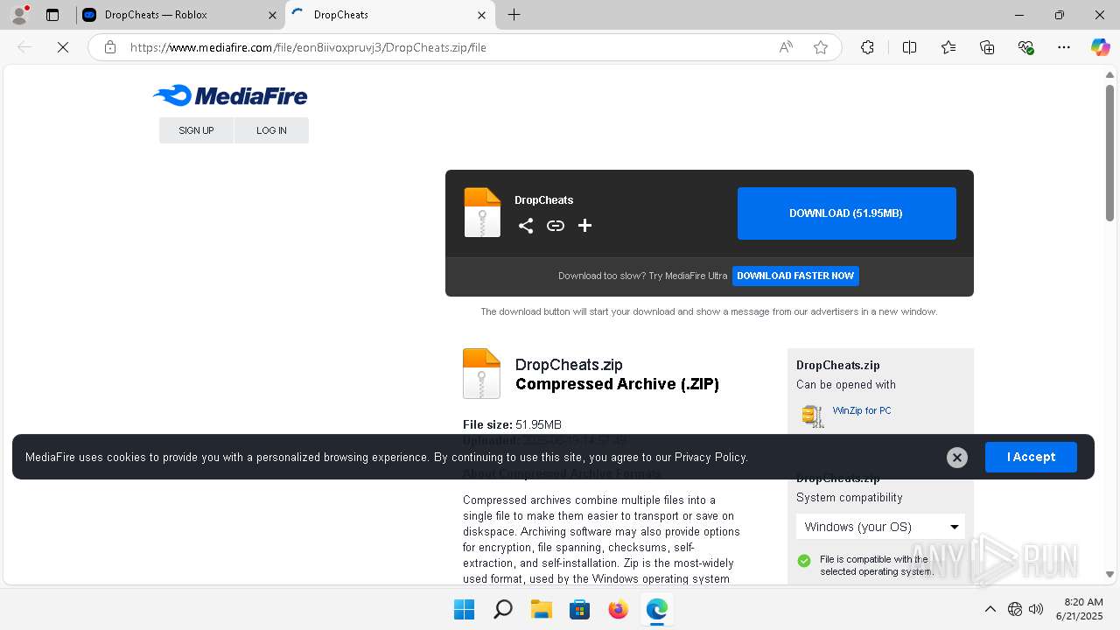Click the page vertical scrollbar
1120x630 pixels.
point(1109,152)
